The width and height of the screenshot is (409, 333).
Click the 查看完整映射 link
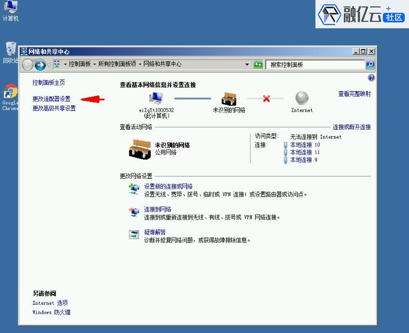354,94
